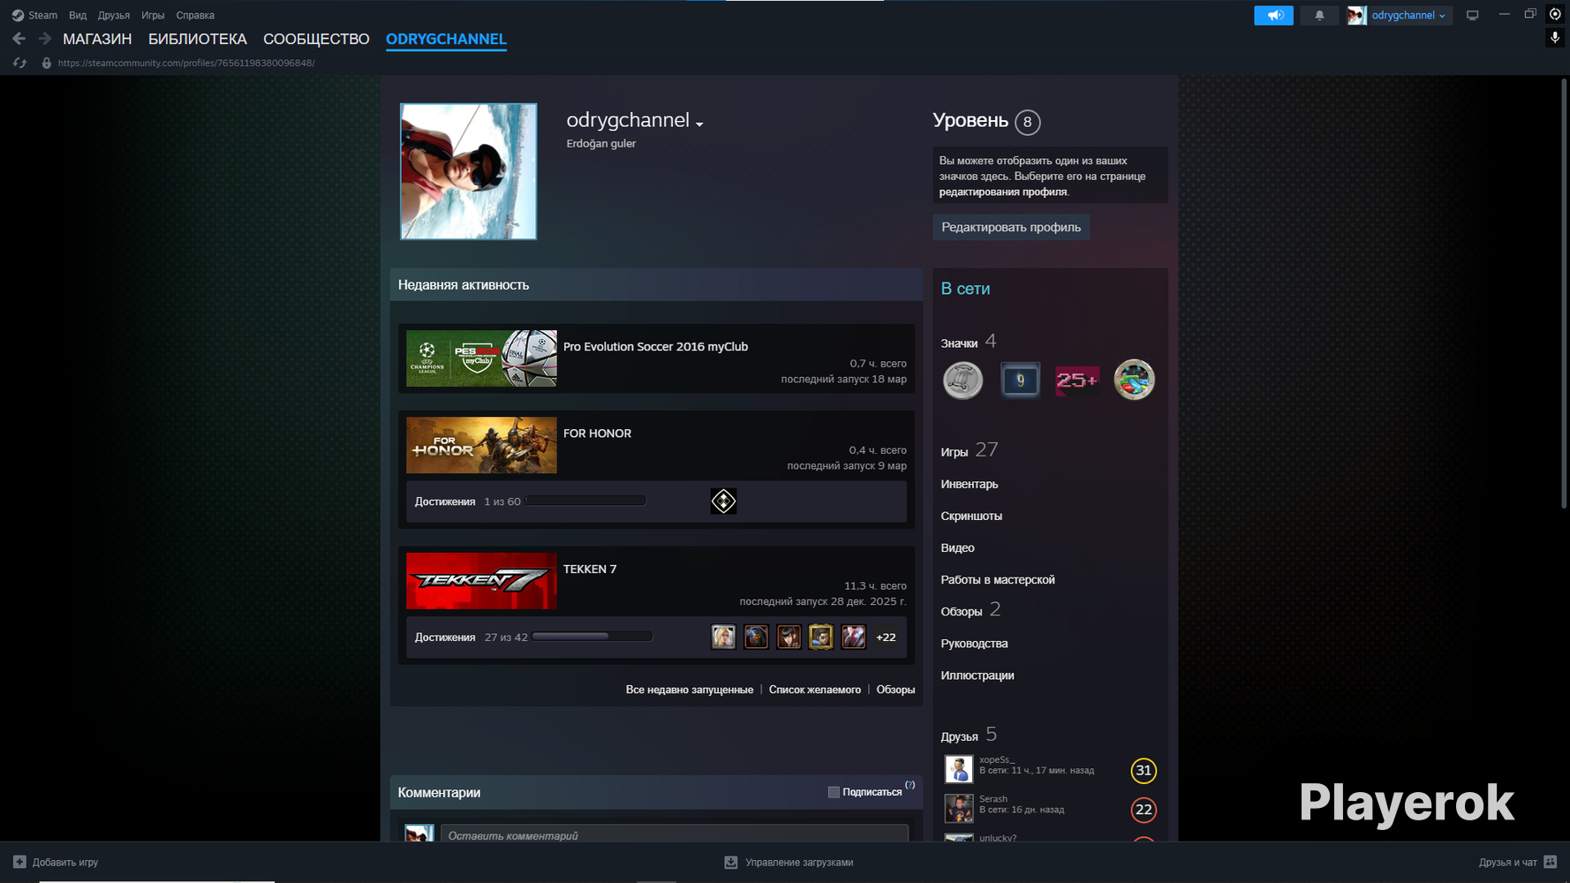1570x883 pixels.
Task: Select the ODRYGCHANNEL tab
Action: 446,39
